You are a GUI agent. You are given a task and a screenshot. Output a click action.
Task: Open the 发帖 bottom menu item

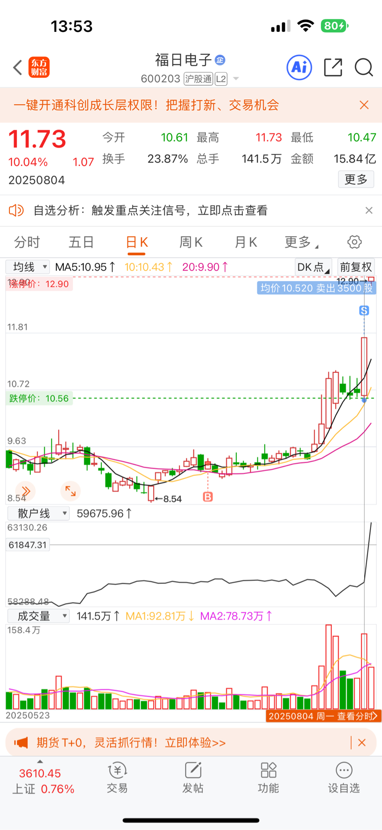point(193,778)
